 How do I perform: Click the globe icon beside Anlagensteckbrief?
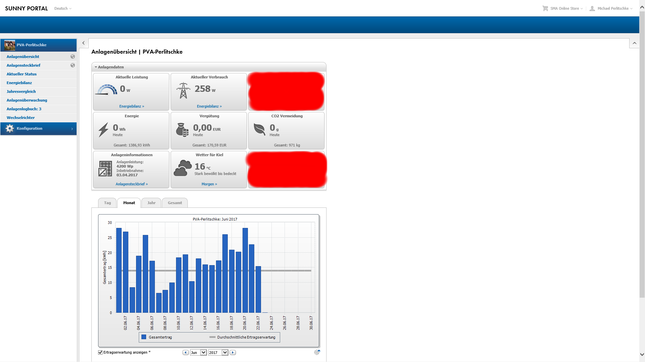click(x=73, y=65)
